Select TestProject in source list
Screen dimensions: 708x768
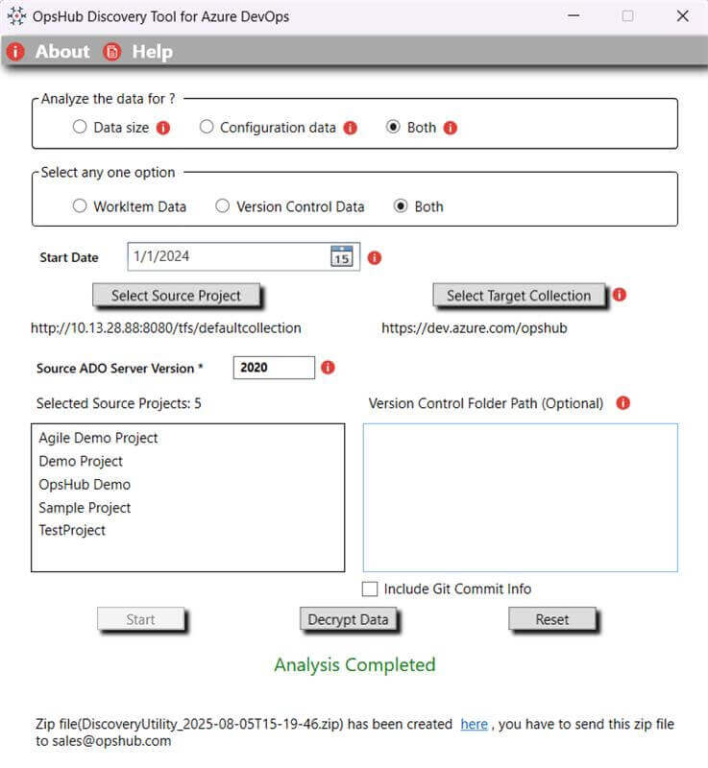pyautogui.click(x=72, y=531)
